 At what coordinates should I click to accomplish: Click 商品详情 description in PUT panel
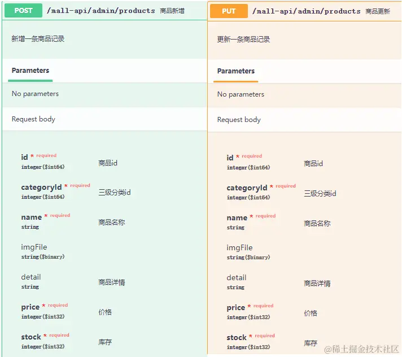click(317, 284)
